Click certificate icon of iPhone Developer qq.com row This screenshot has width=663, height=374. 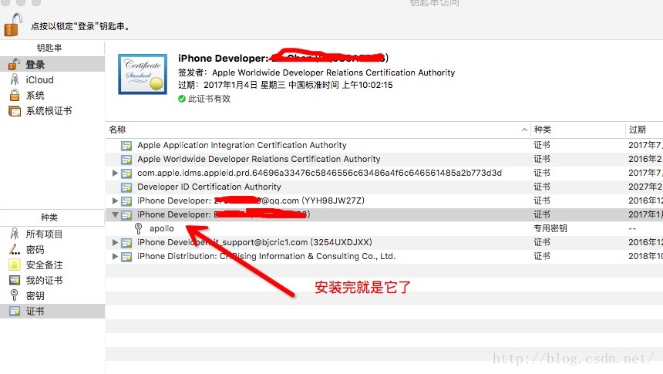(x=126, y=201)
